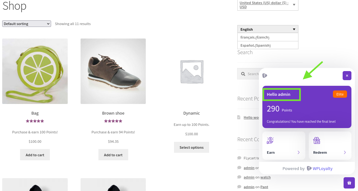Click the gift launcher icon at bottom right
Screen dimensions: 358x191
click(x=349, y=183)
